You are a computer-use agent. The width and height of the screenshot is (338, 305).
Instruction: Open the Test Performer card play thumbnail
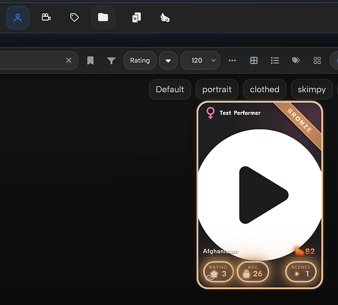260,195
